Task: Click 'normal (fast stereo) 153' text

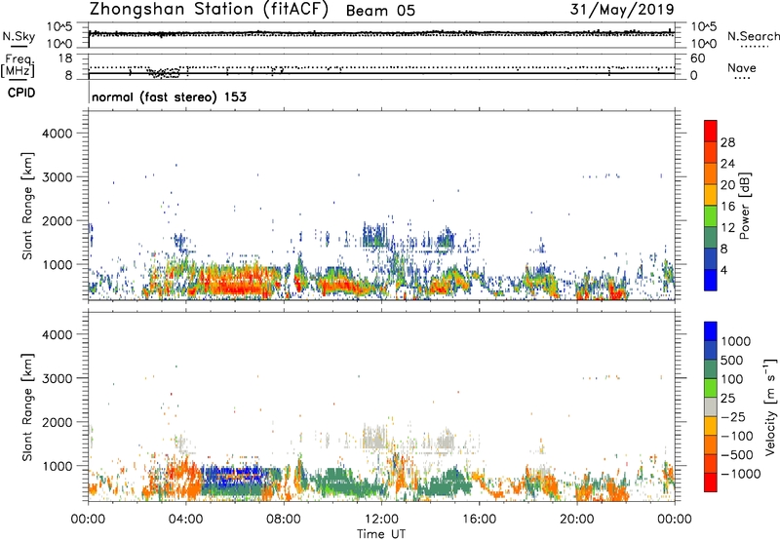Action: pos(169,96)
